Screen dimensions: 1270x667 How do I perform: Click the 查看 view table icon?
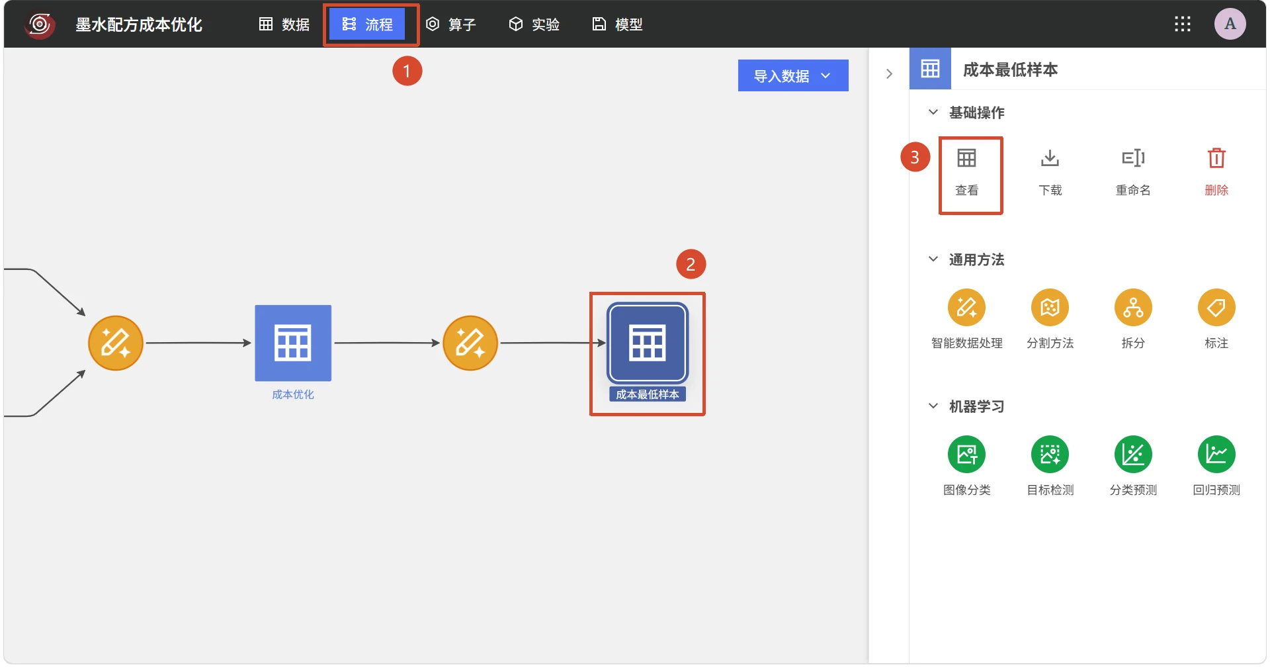tap(966, 159)
